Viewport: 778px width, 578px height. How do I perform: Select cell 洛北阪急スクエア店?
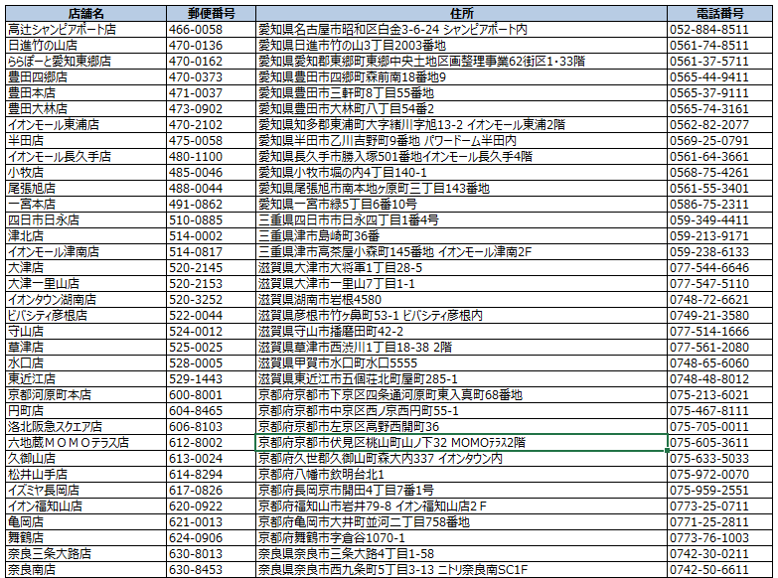coord(85,426)
